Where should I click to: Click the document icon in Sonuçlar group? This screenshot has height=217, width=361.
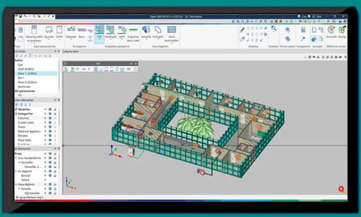click(314, 29)
